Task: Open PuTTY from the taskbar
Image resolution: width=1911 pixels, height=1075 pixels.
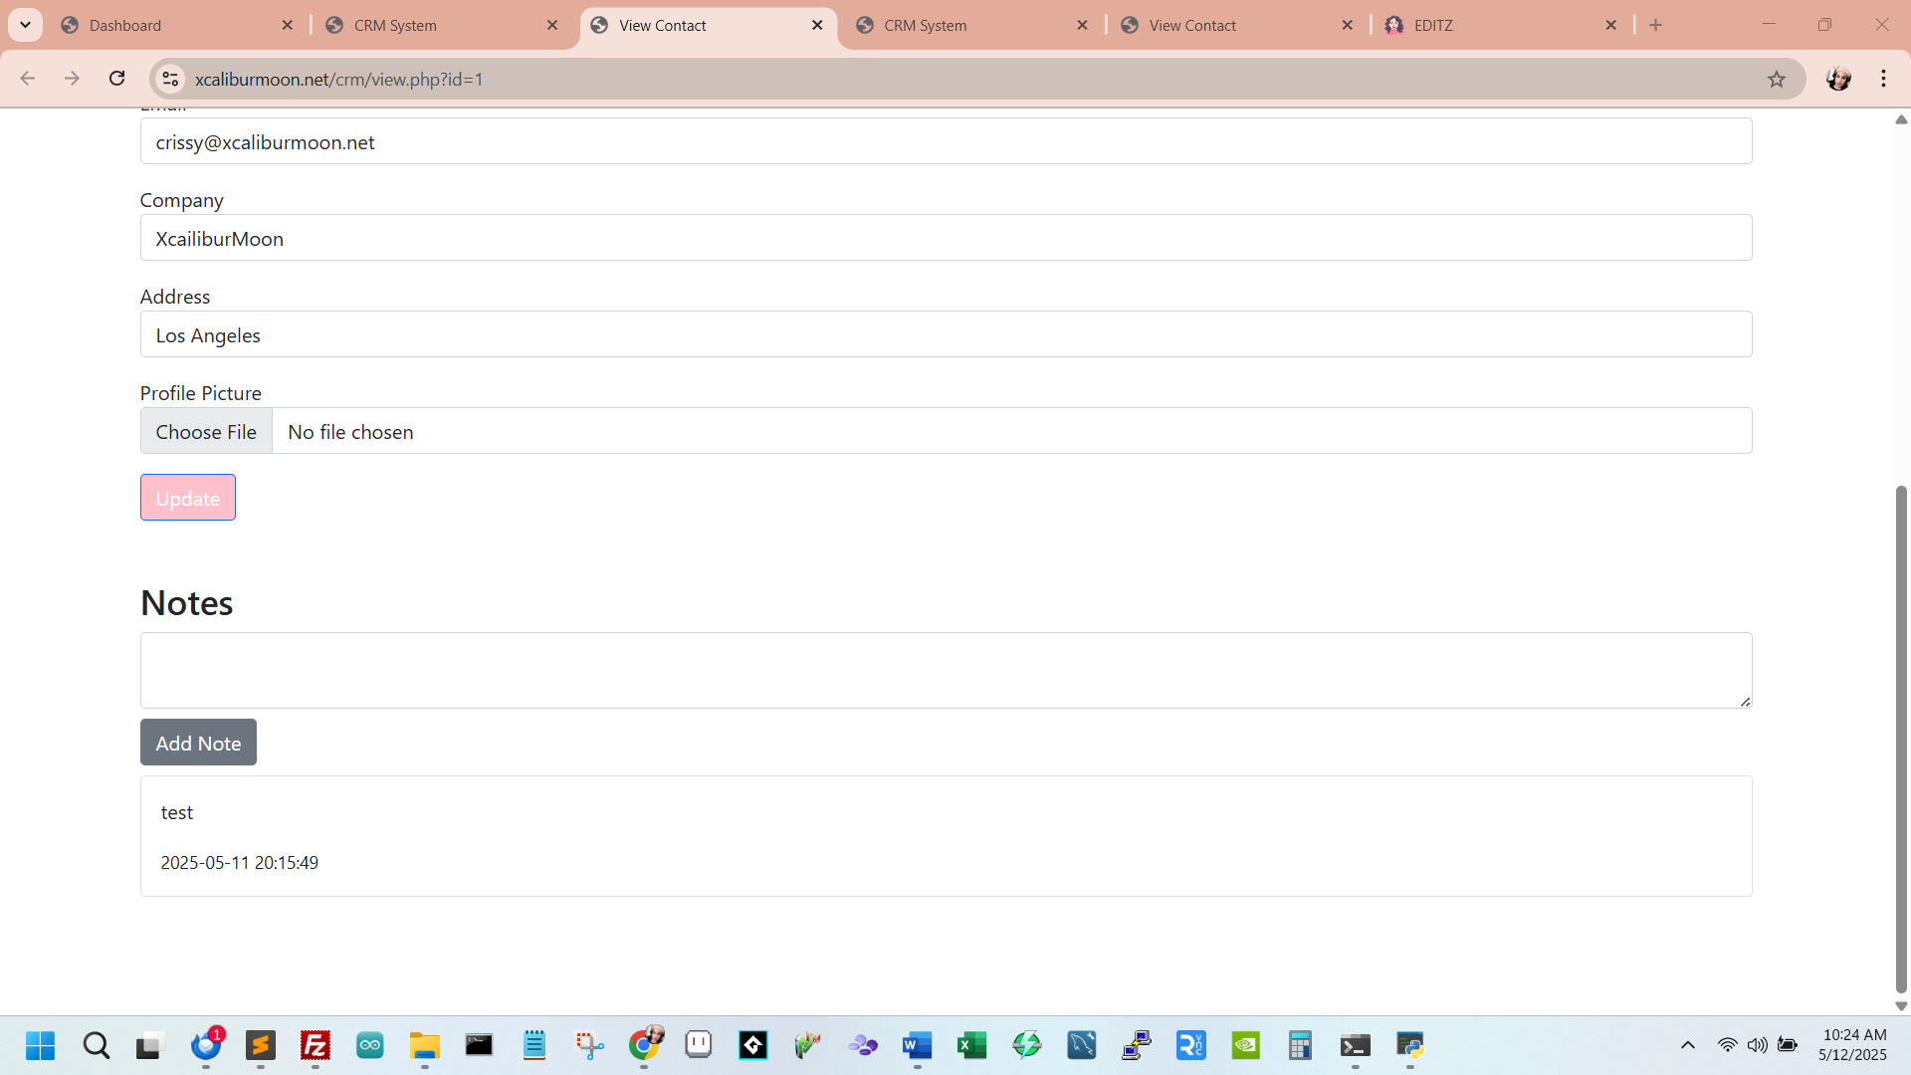Action: pyautogui.click(x=1137, y=1045)
